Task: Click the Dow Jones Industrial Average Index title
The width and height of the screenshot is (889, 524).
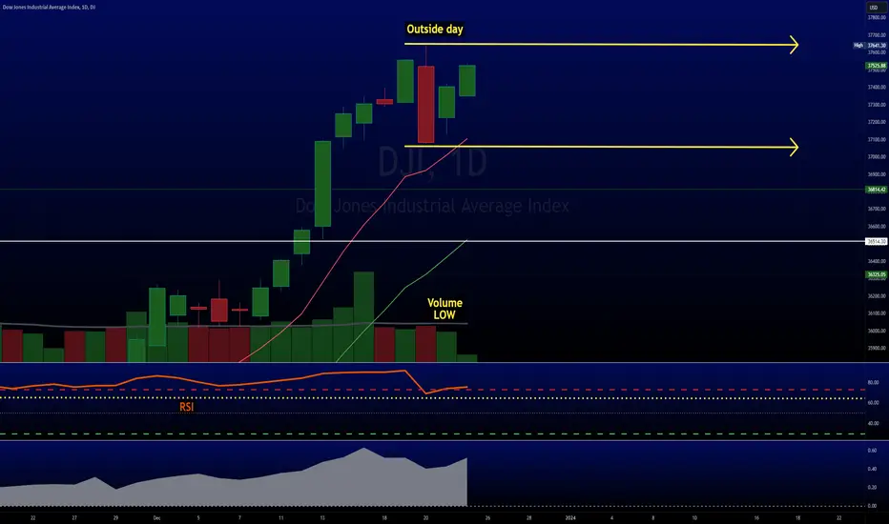Action: pos(49,8)
